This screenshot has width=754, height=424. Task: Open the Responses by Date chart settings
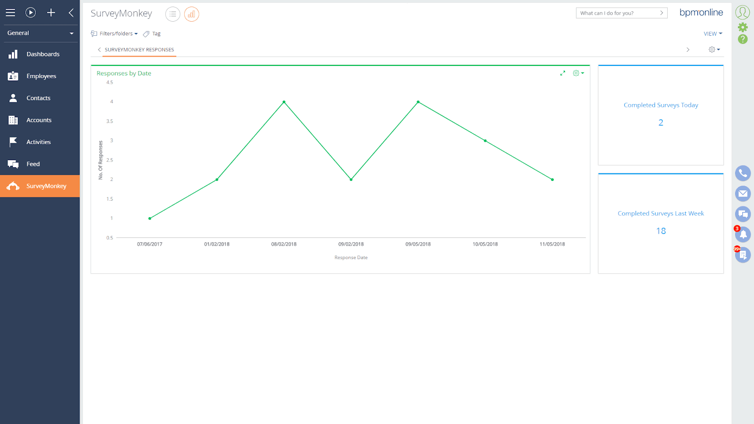tap(578, 73)
